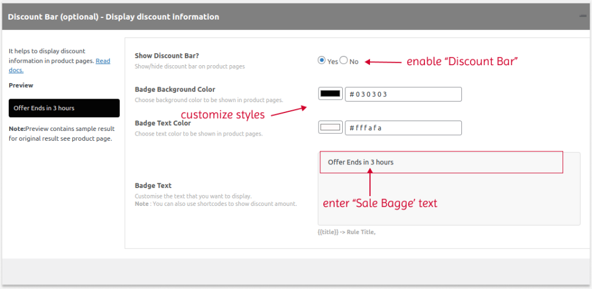
Task: Click the 'Choose text color' description text
Action: pyautogui.click(x=199, y=133)
